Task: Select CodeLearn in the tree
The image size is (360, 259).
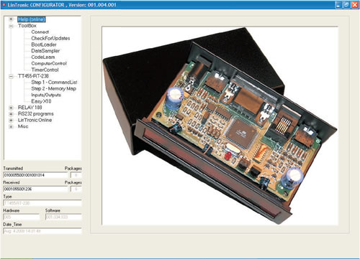Action: coord(43,57)
